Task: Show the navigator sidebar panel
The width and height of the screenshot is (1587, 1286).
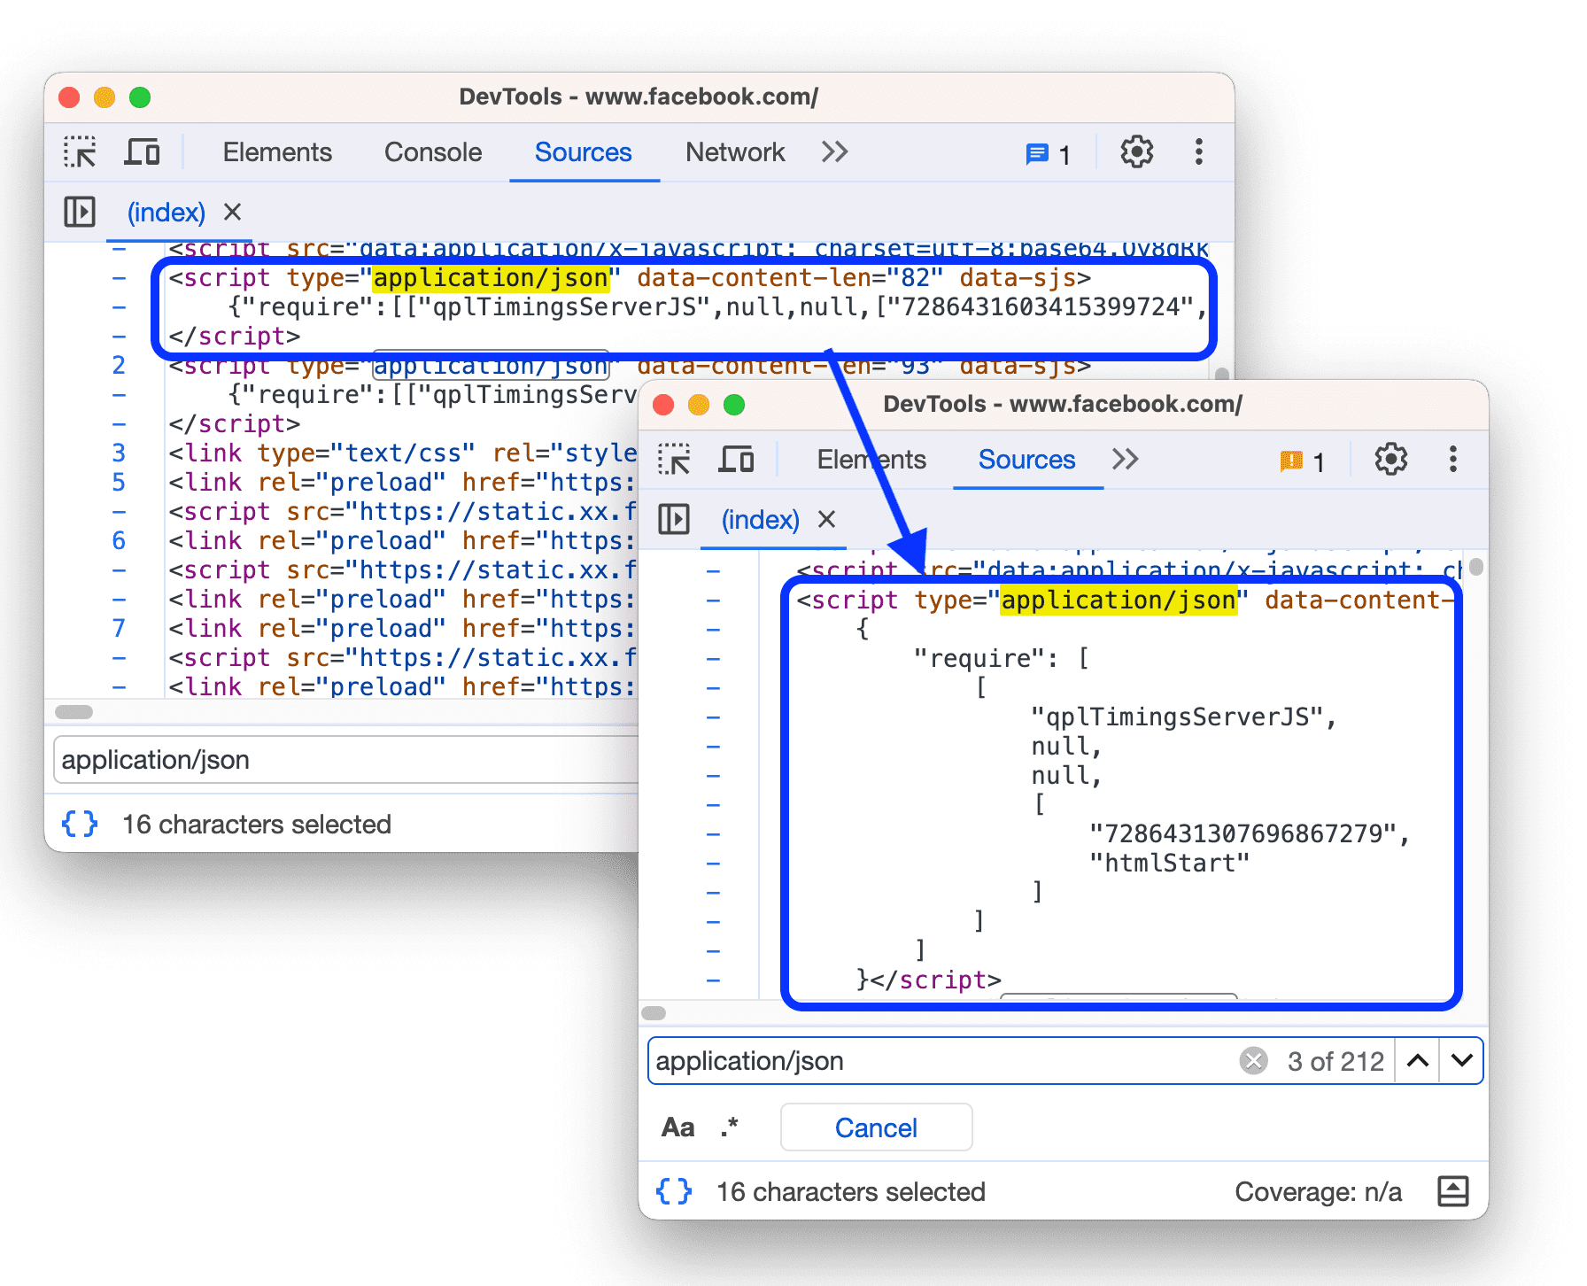Action: coord(674,520)
